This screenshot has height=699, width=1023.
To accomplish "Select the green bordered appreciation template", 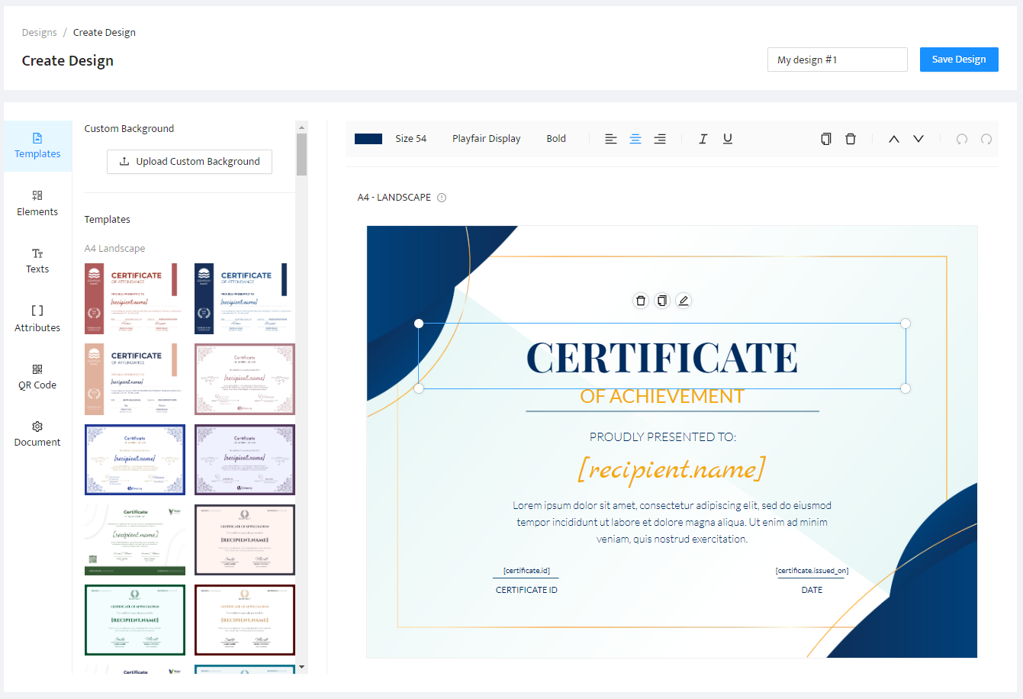I will click(135, 620).
